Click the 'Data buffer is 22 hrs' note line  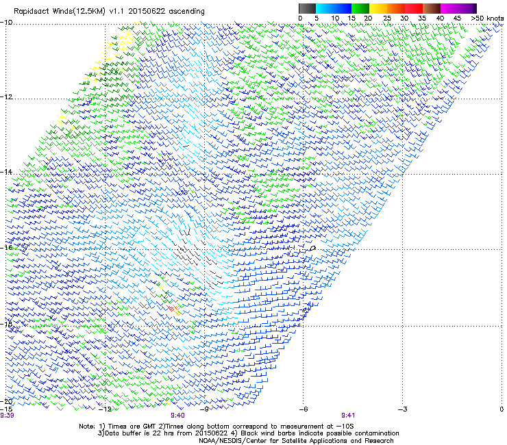pyautogui.click(x=248, y=433)
